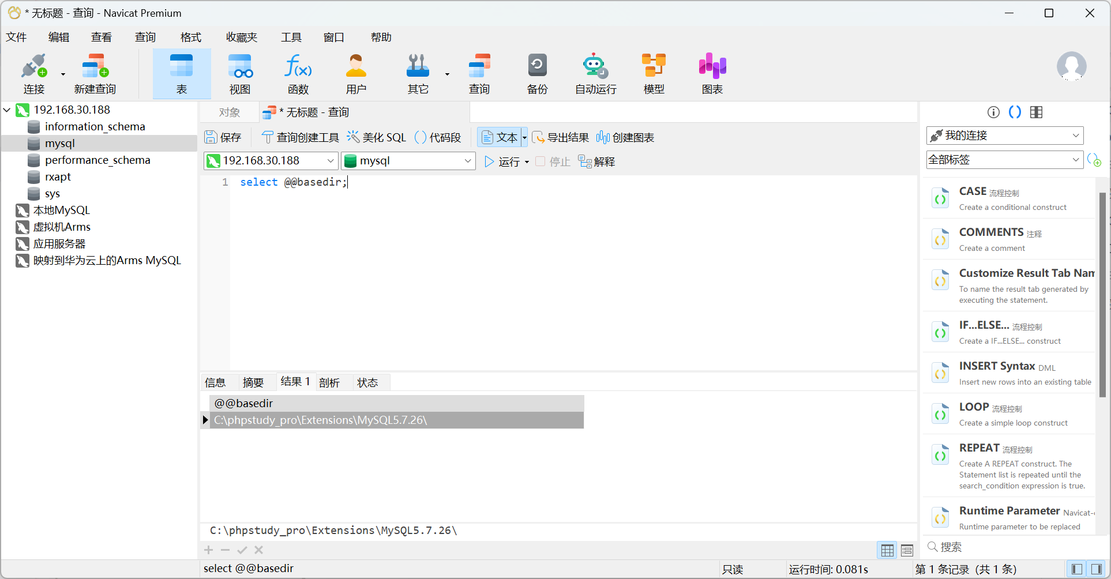Open the 192.168.30.188 connection dropdown
Screen dimensions: 1111x579
coord(331,161)
